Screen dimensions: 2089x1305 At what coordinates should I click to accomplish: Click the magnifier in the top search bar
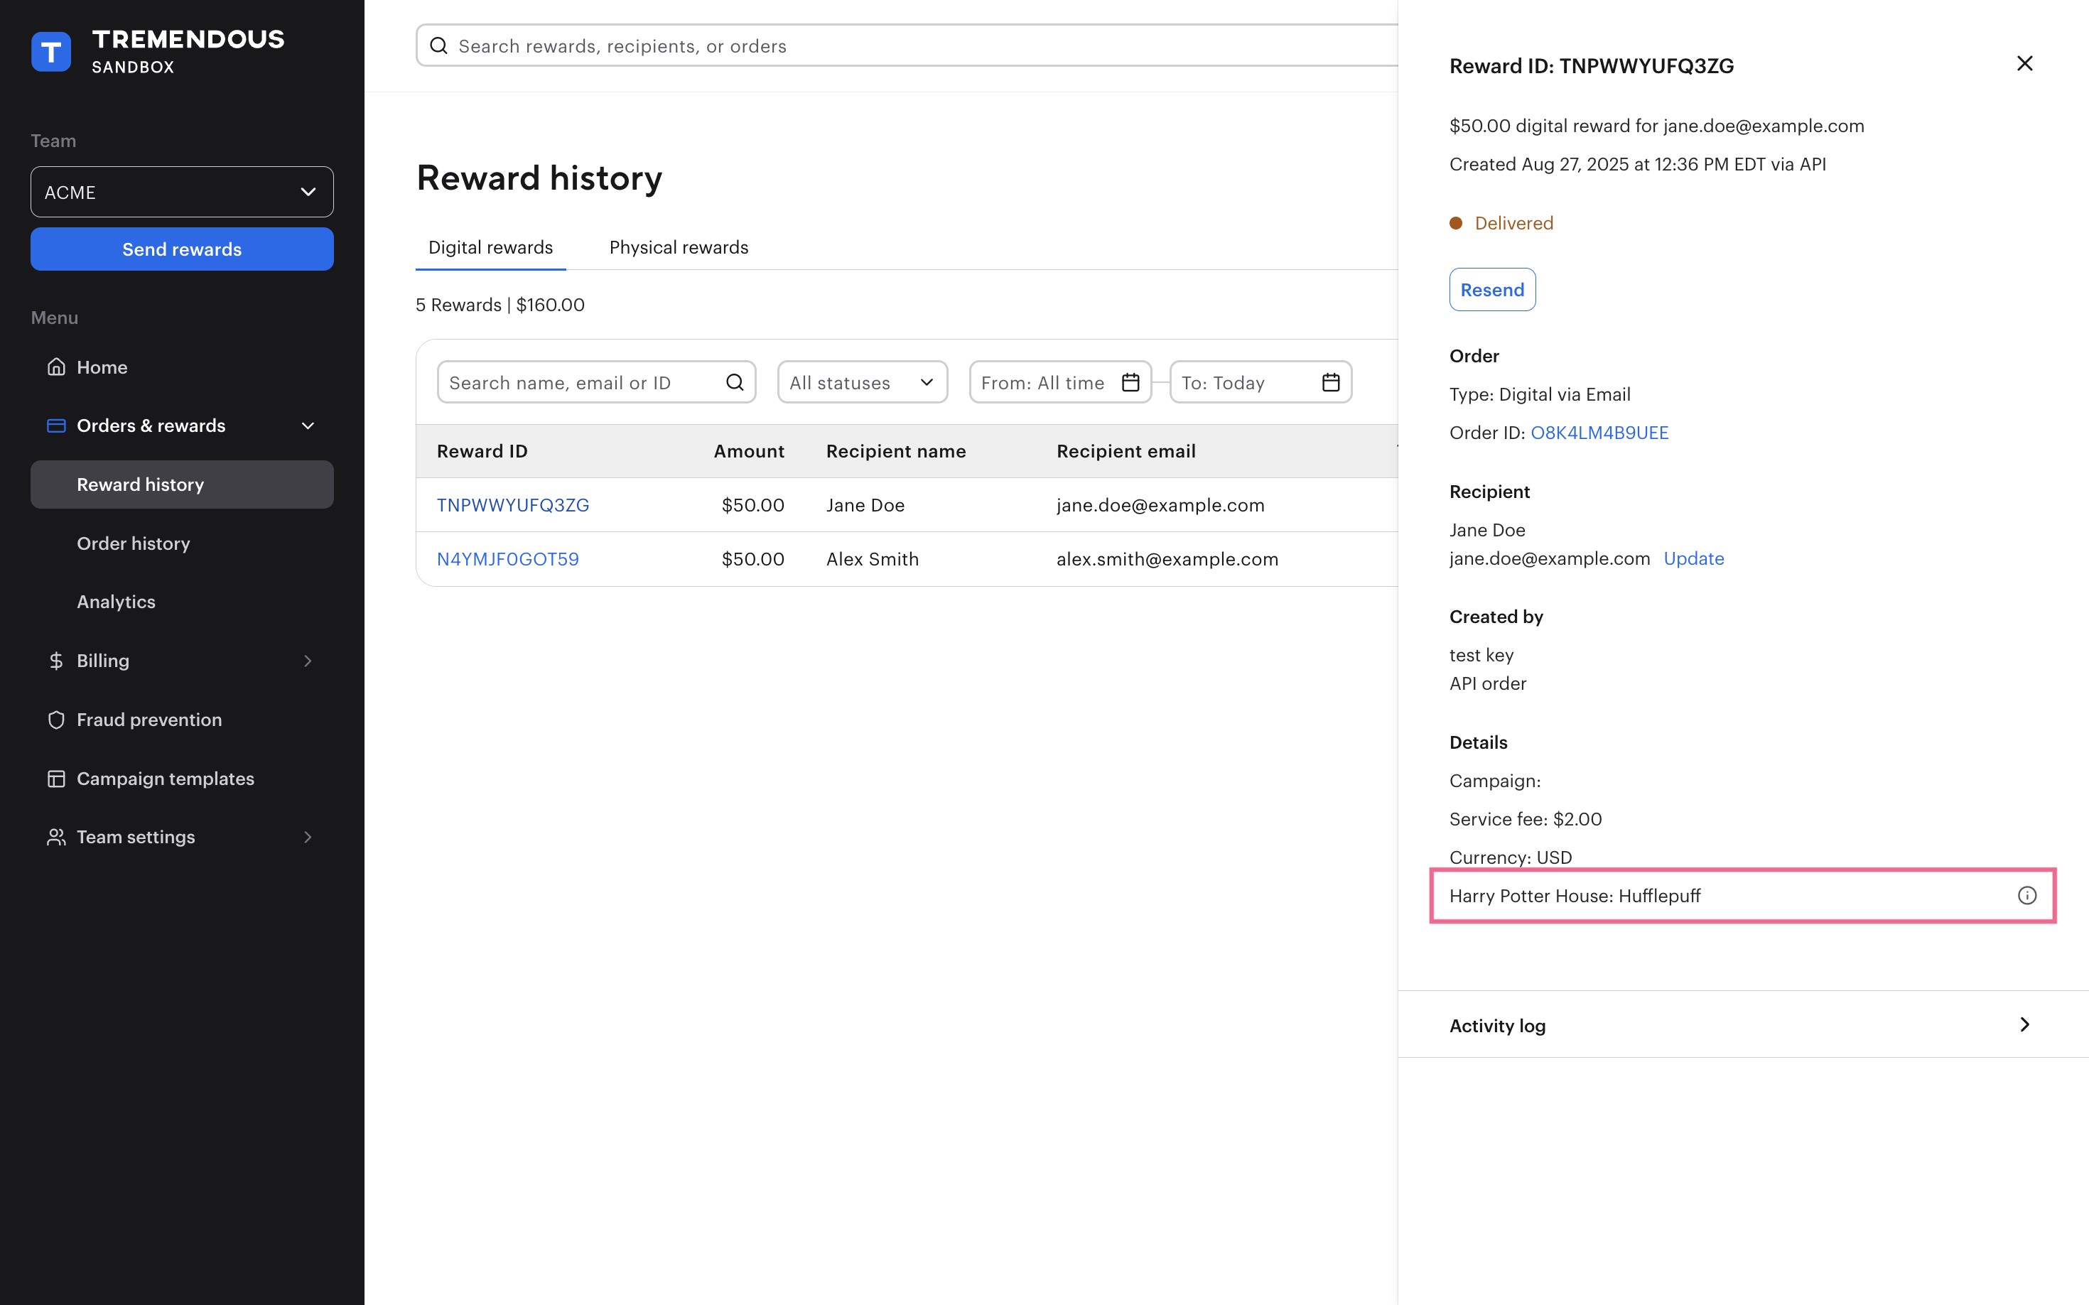438,45
